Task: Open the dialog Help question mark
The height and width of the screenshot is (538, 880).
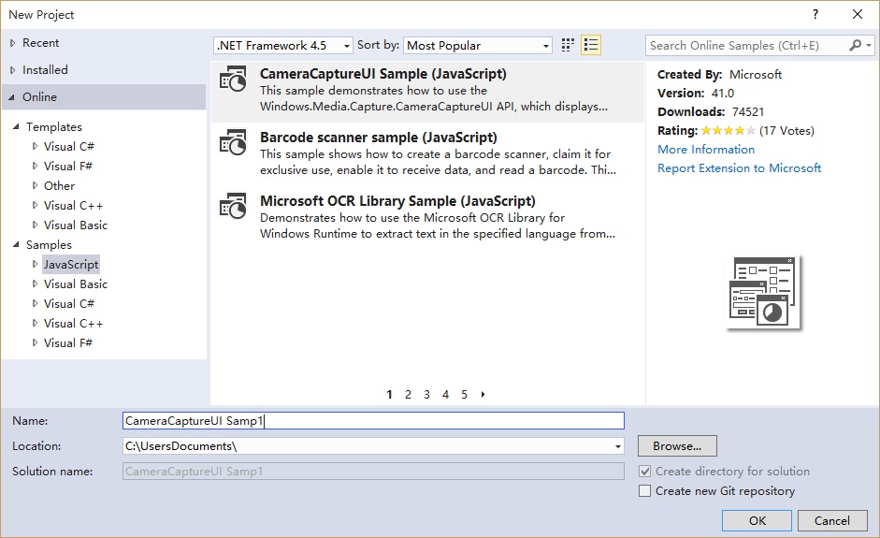Action: [x=815, y=14]
